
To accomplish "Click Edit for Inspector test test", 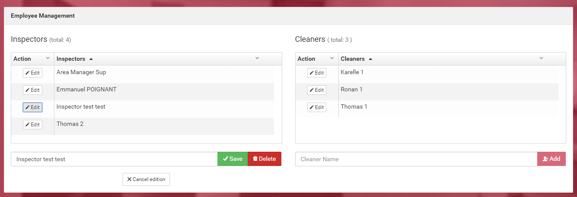I will point(32,107).
